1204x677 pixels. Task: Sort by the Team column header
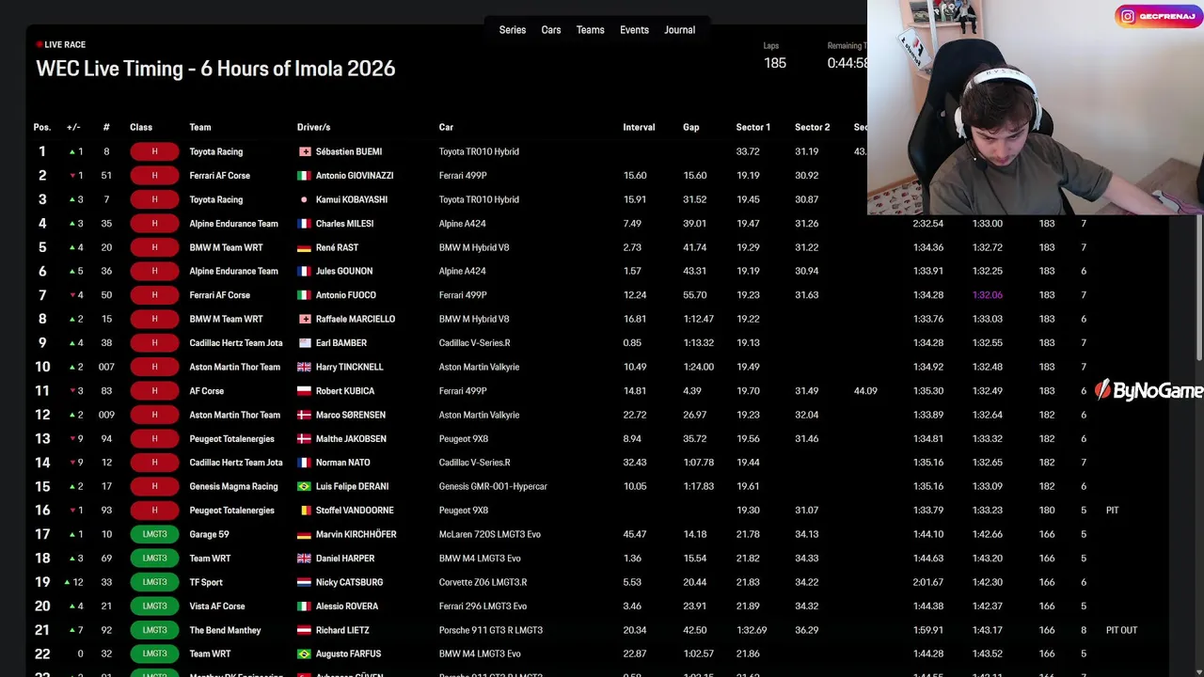pos(200,127)
